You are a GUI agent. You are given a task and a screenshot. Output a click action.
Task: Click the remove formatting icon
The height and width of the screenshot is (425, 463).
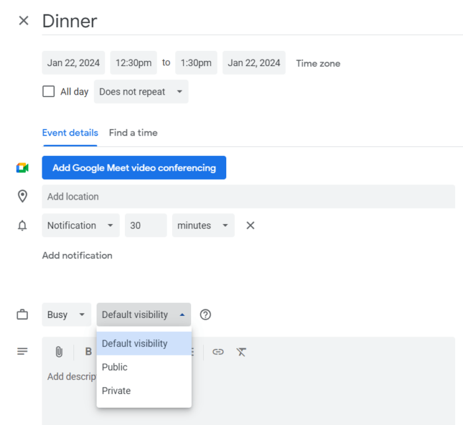241,352
